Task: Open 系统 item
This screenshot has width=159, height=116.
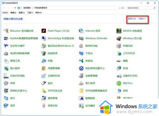Action: point(122,91)
